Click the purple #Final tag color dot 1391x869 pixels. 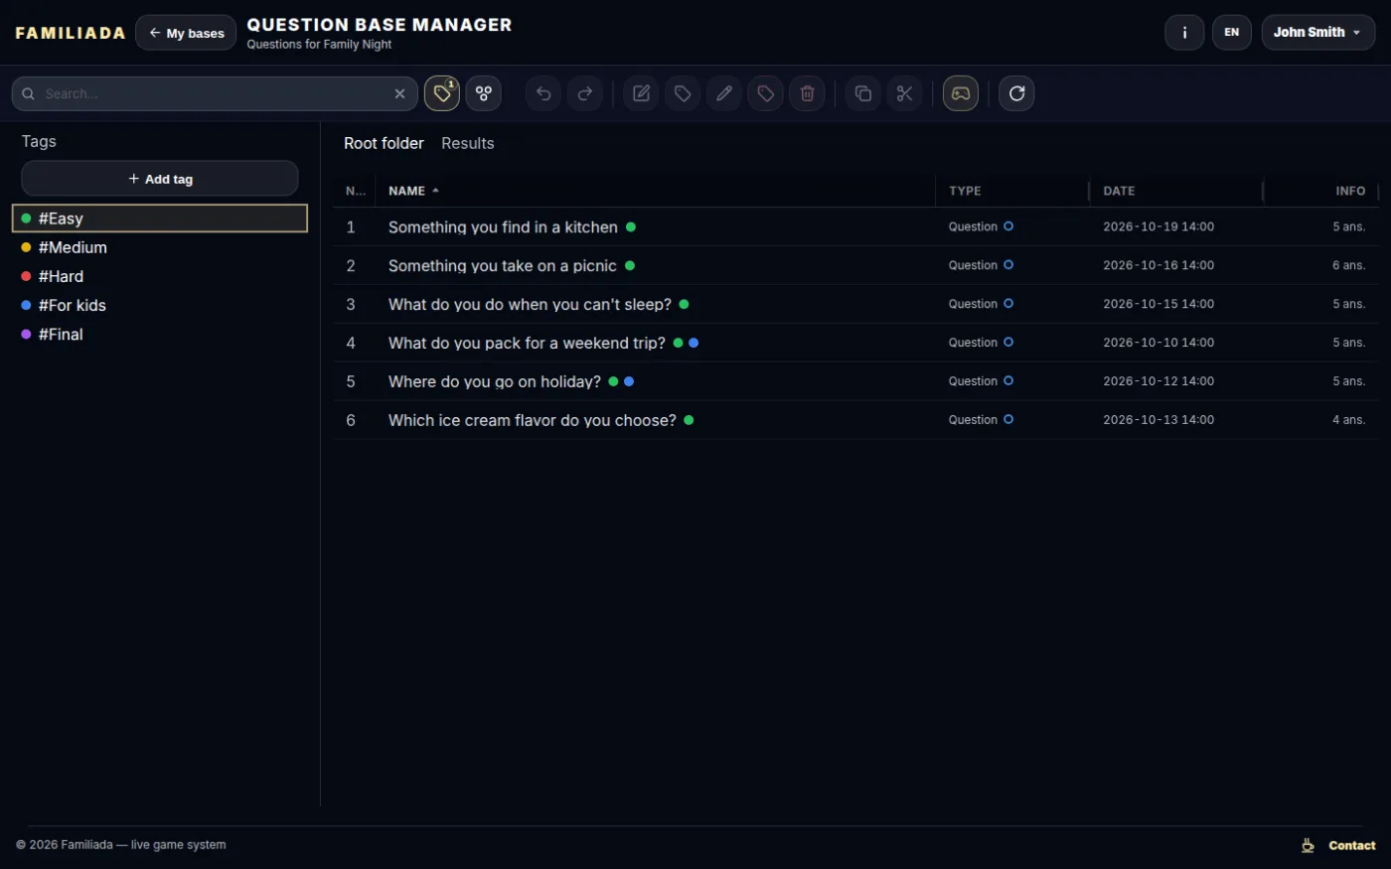(x=27, y=335)
